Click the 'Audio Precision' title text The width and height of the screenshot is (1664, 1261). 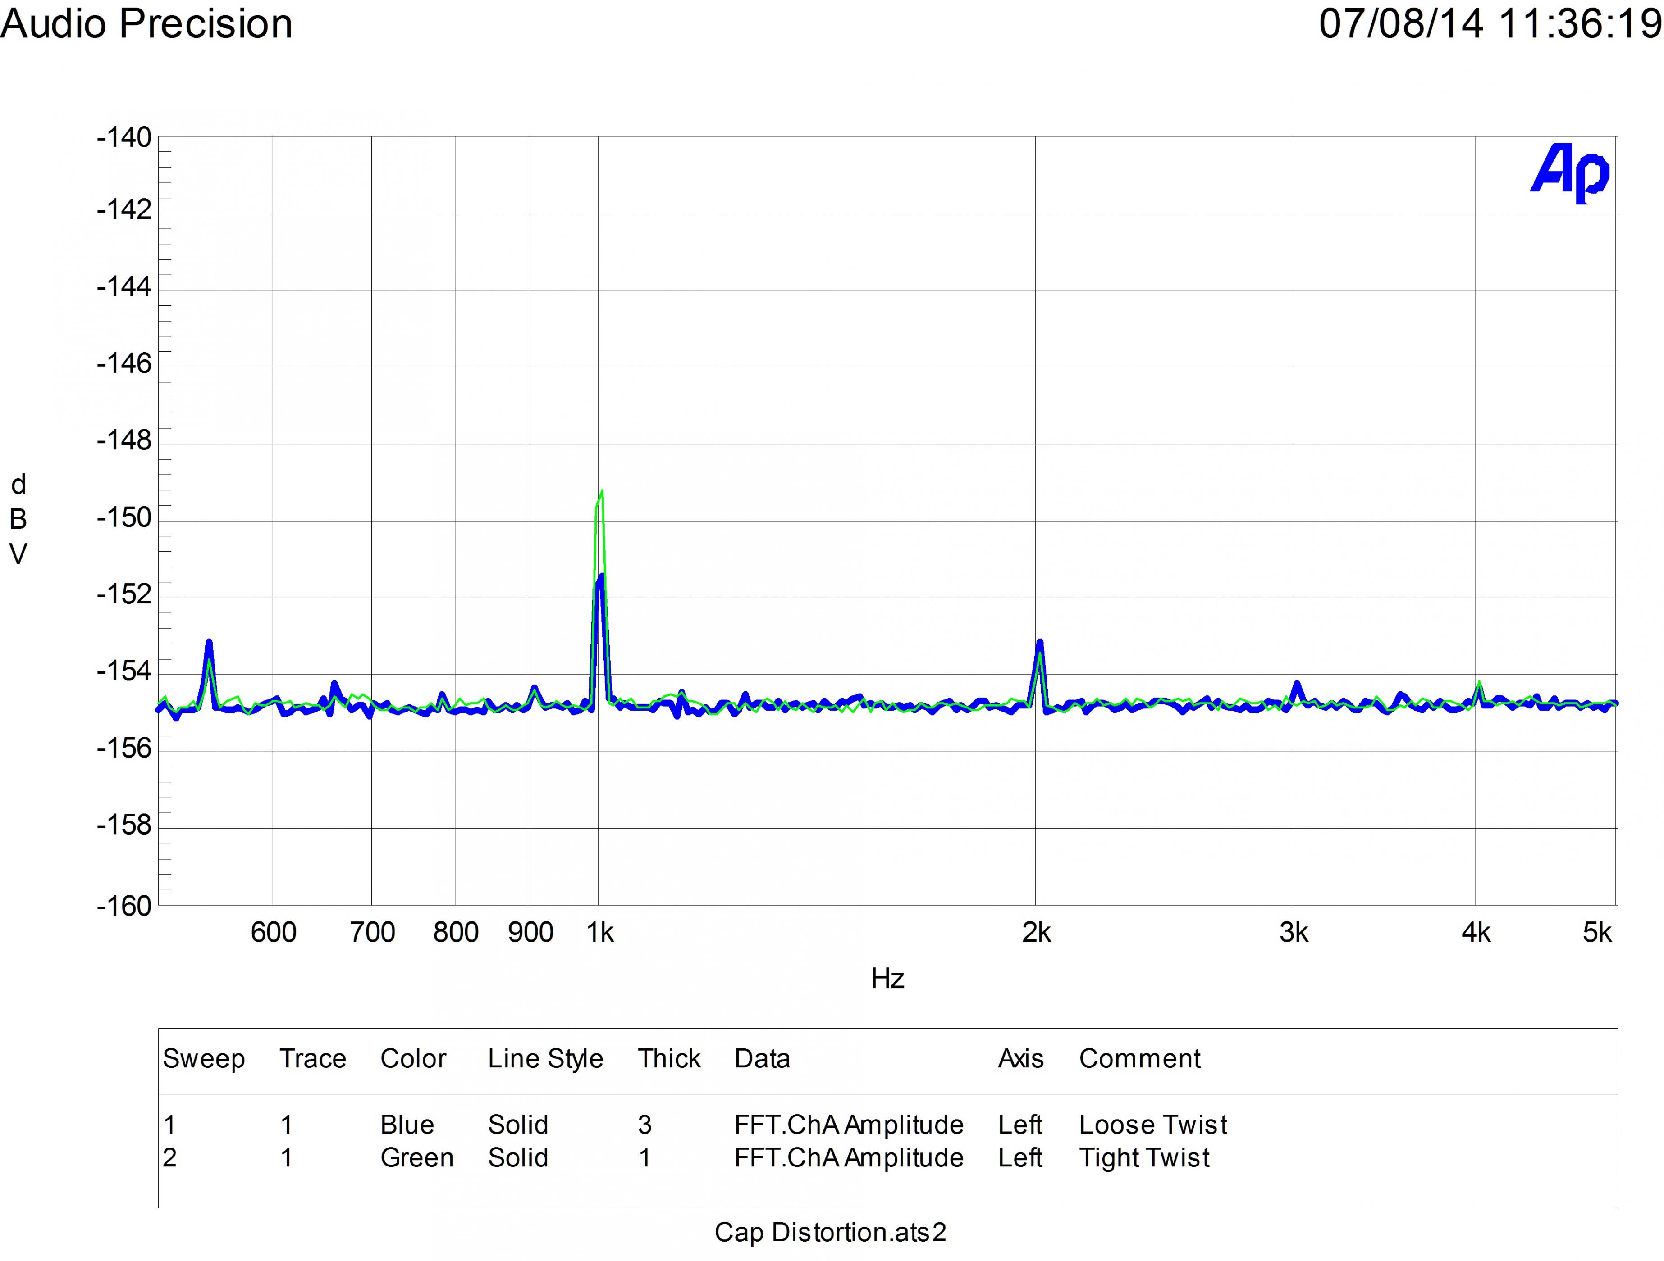click(x=146, y=24)
